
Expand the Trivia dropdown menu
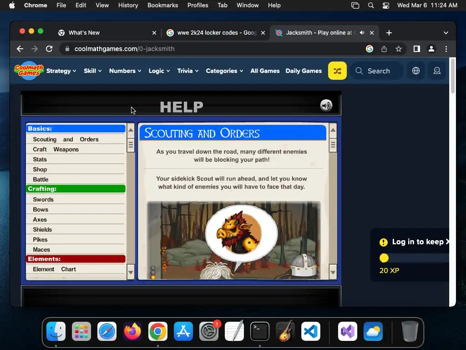(188, 71)
